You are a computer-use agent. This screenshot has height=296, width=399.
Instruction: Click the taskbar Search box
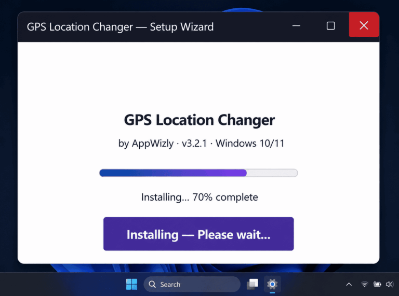192,284
